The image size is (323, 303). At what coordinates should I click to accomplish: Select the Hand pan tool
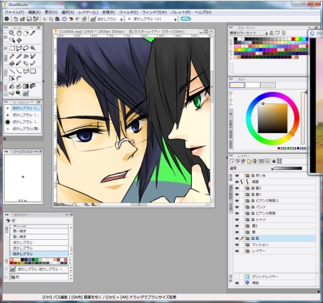click(x=19, y=33)
